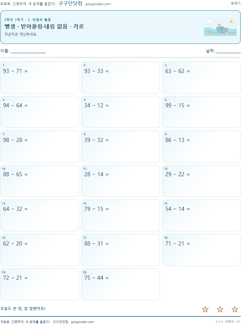Select problem 17 equation 88 − 31

[96, 244]
